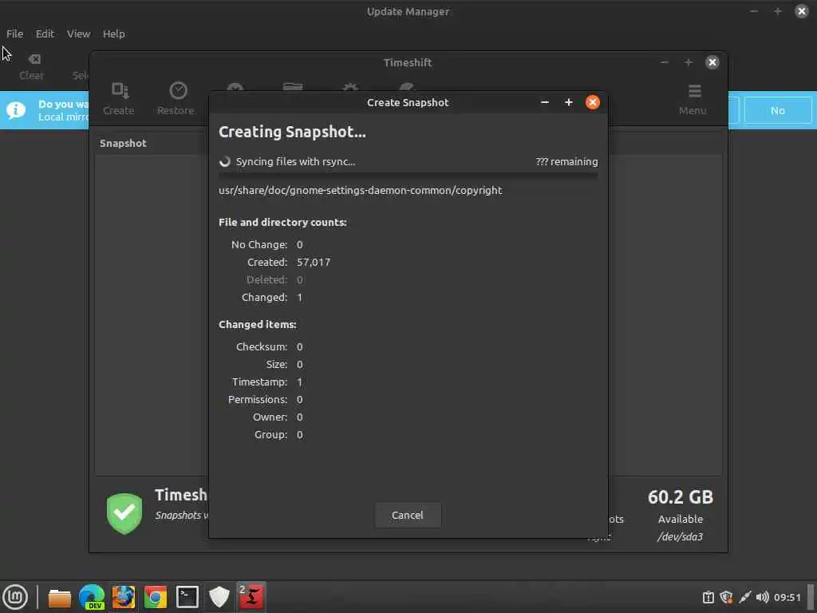Viewport: 817px width, 613px height.
Task: Launch Microsoft Edge Dev from the panel
Action: [92, 597]
